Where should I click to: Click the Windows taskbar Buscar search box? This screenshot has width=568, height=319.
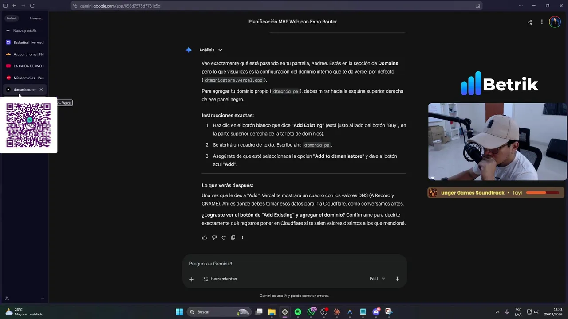(x=219, y=312)
